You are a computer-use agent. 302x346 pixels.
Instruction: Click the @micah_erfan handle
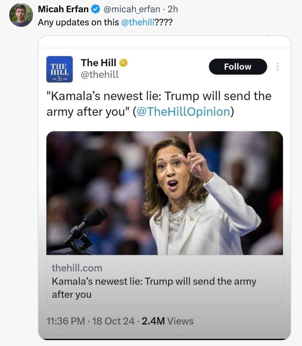pos(132,10)
